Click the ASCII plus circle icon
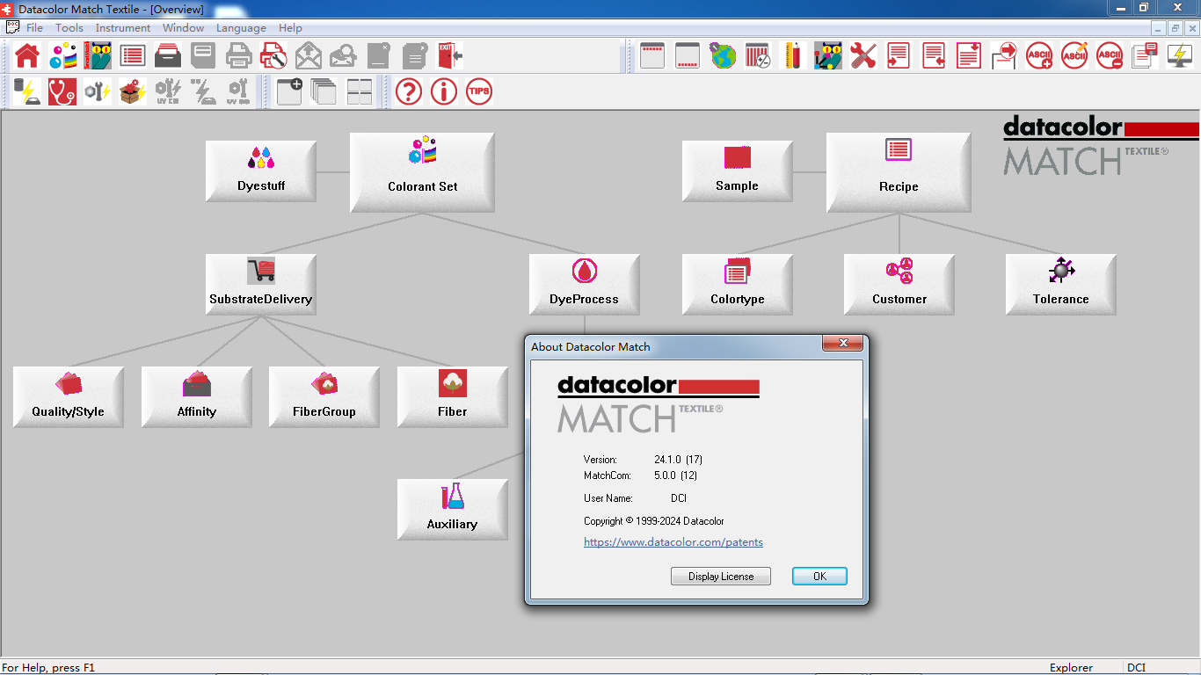This screenshot has width=1201, height=675. coord(1039,56)
